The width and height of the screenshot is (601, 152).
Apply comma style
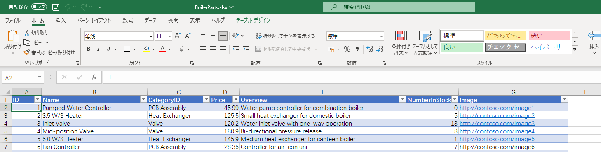click(357, 49)
